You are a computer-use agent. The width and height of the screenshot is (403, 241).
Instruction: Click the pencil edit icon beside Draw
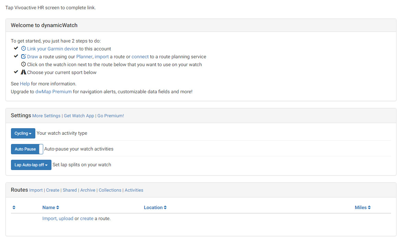coord(23,57)
